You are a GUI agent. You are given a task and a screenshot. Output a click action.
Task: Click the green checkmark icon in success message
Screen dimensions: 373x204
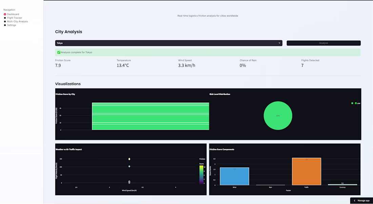[59, 52]
